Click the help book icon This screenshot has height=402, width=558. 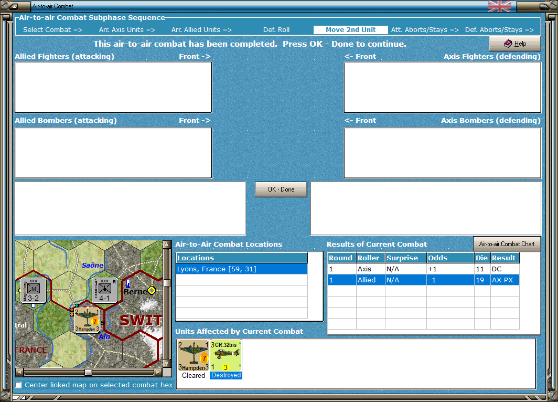pos(508,44)
